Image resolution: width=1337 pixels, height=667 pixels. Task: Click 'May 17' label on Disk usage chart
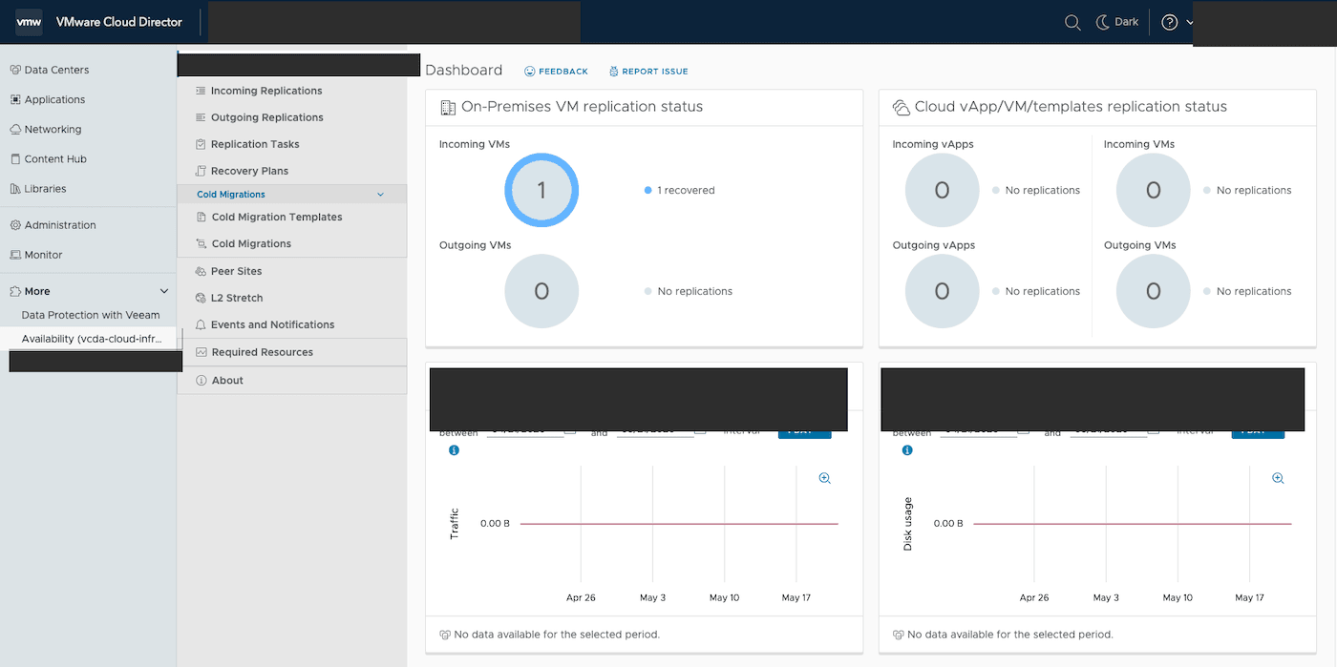coord(1249,597)
